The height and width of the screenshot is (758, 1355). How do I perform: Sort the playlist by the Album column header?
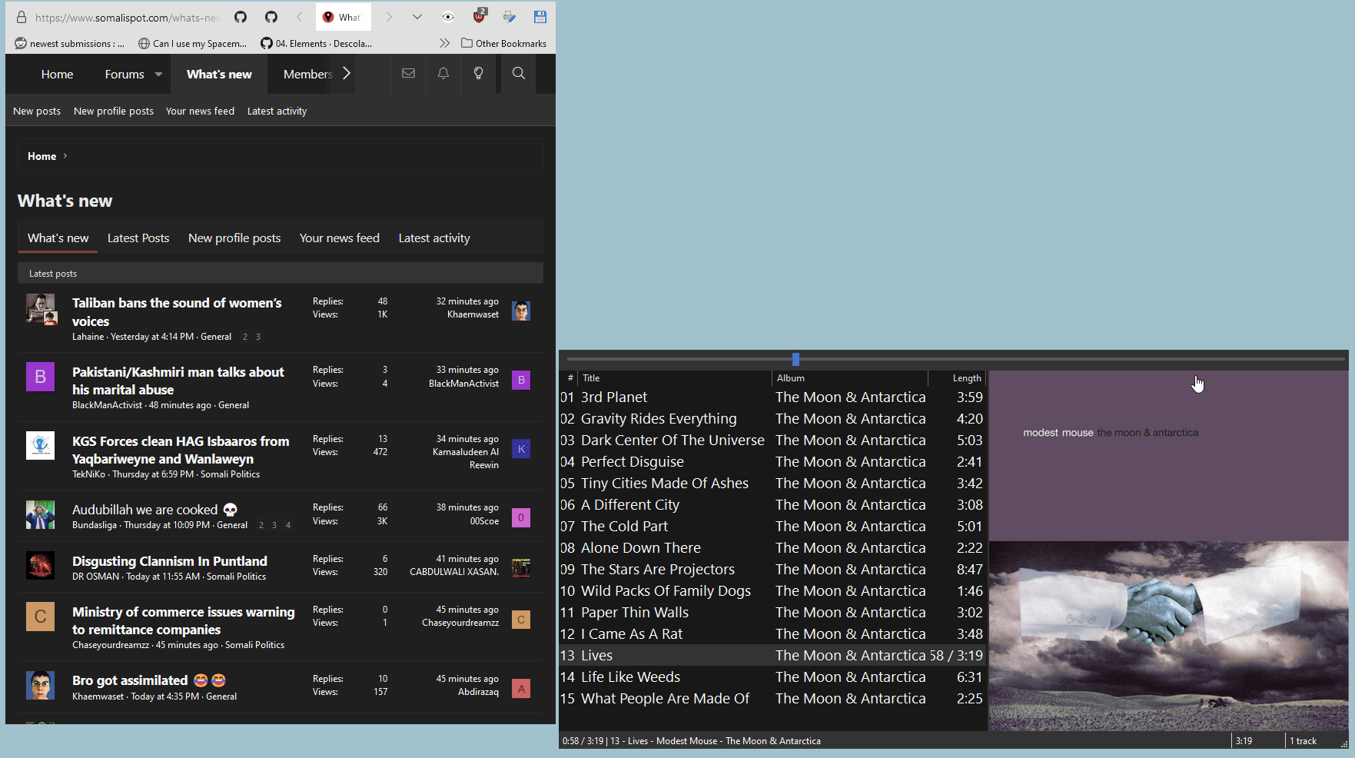click(x=849, y=378)
